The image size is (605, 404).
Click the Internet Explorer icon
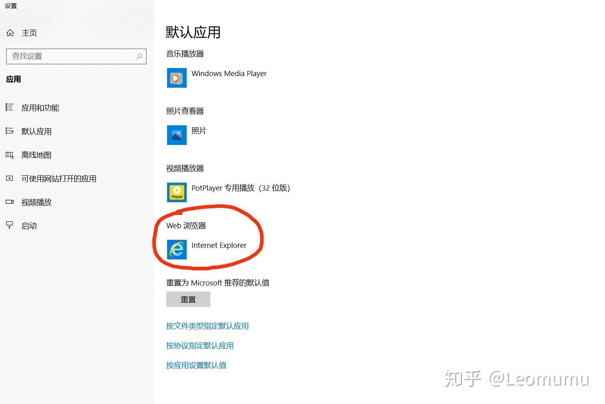(177, 249)
